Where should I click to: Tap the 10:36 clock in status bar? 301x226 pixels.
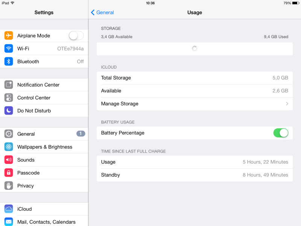[x=150, y=3]
